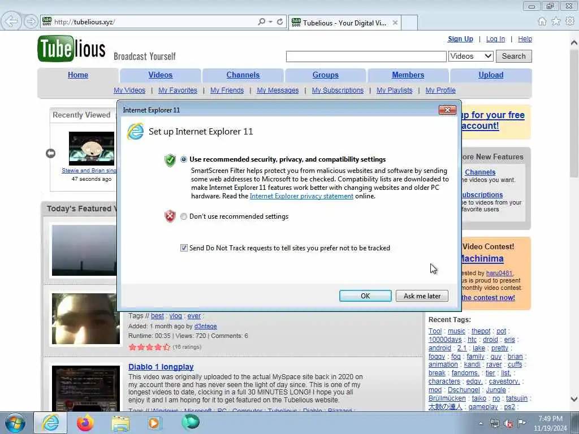Image resolution: width=579 pixels, height=434 pixels.
Task: Select Don't use recommended settings radio
Action: pyautogui.click(x=184, y=216)
